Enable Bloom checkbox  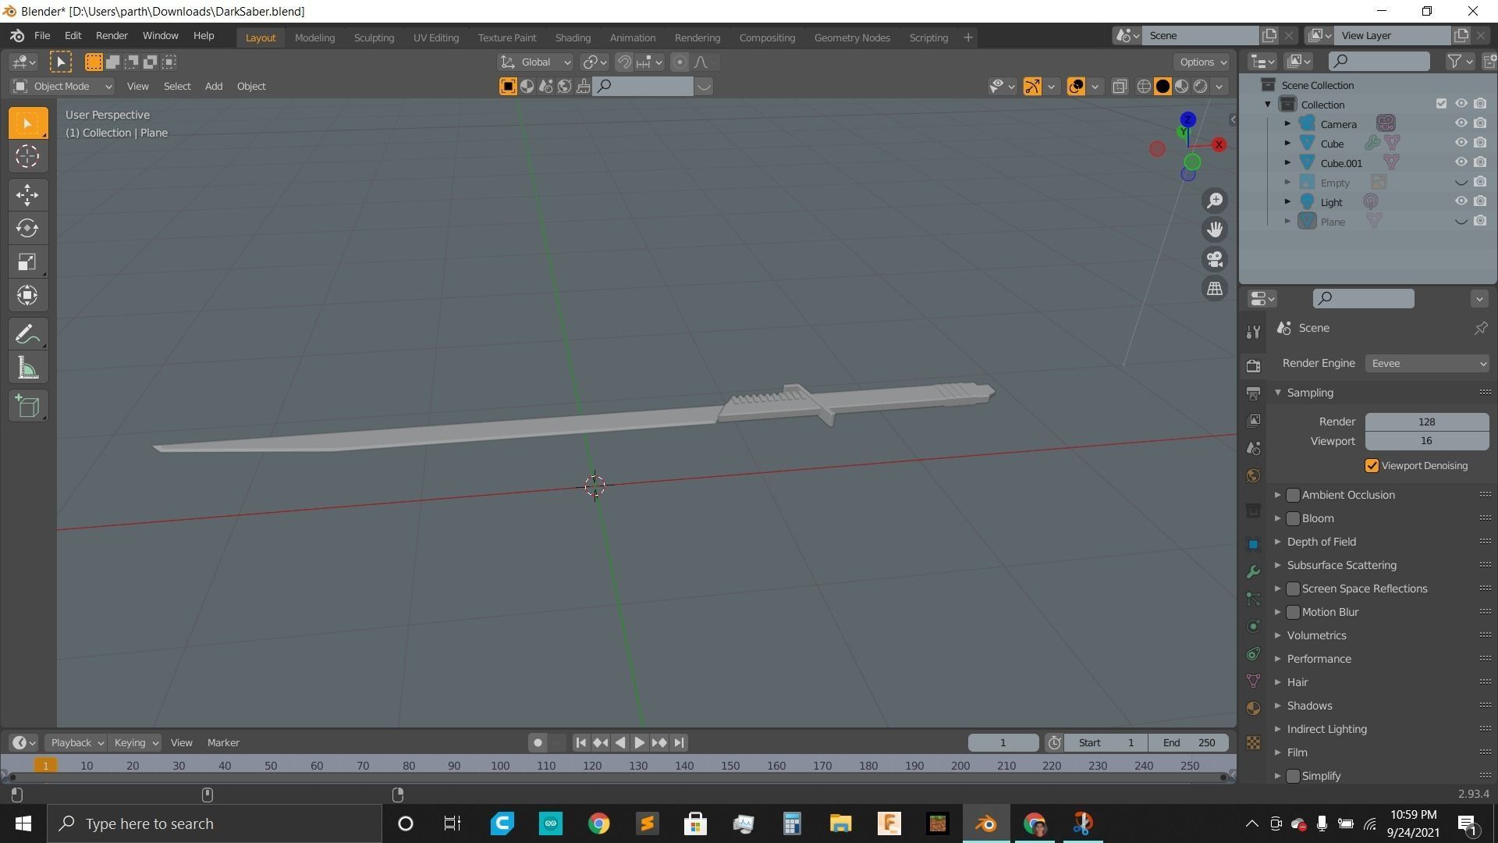click(x=1293, y=518)
